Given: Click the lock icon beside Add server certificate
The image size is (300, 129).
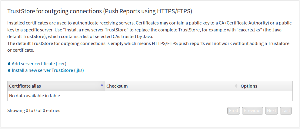Looking at the screenshot, I should pyautogui.click(x=9, y=64).
